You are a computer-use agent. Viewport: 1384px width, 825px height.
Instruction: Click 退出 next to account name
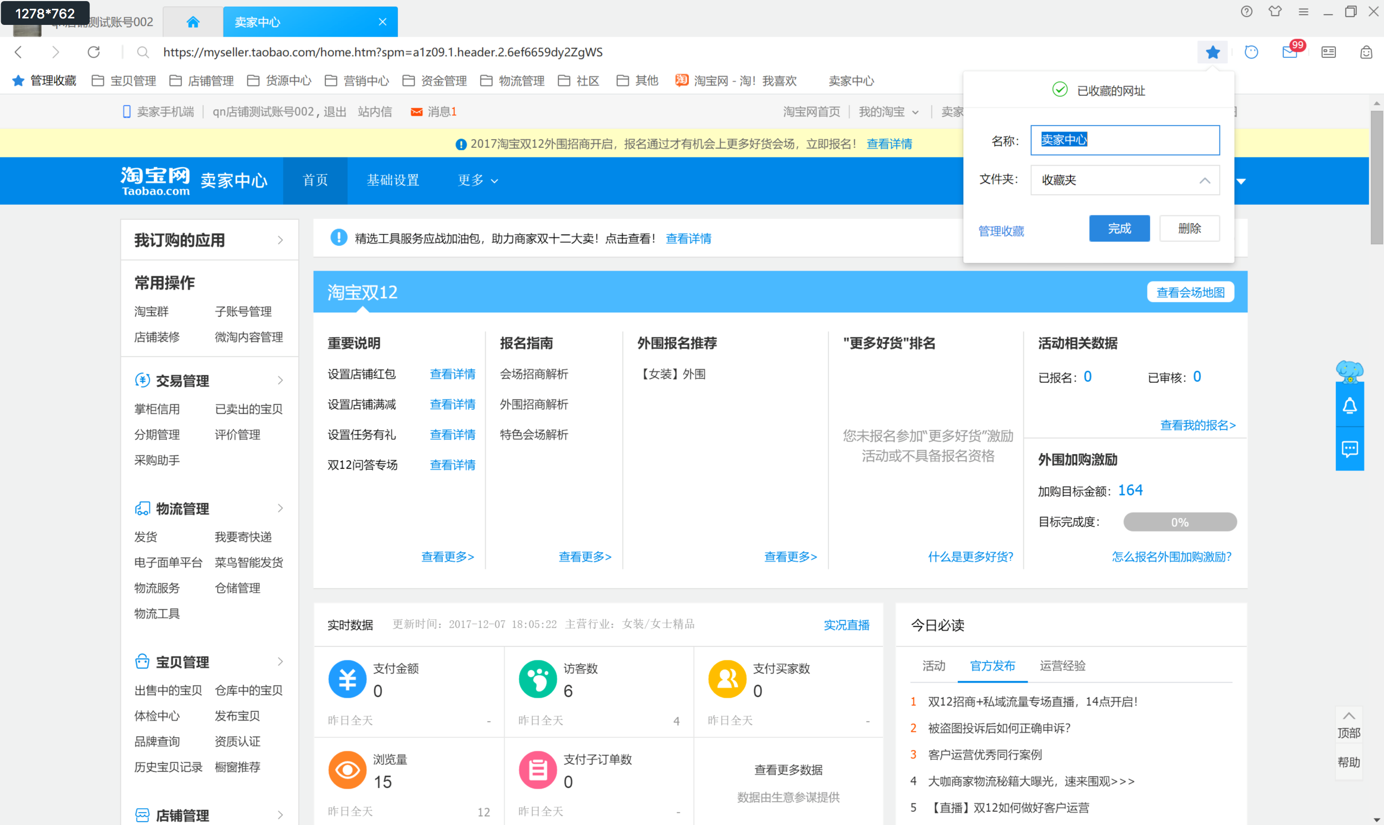335,112
